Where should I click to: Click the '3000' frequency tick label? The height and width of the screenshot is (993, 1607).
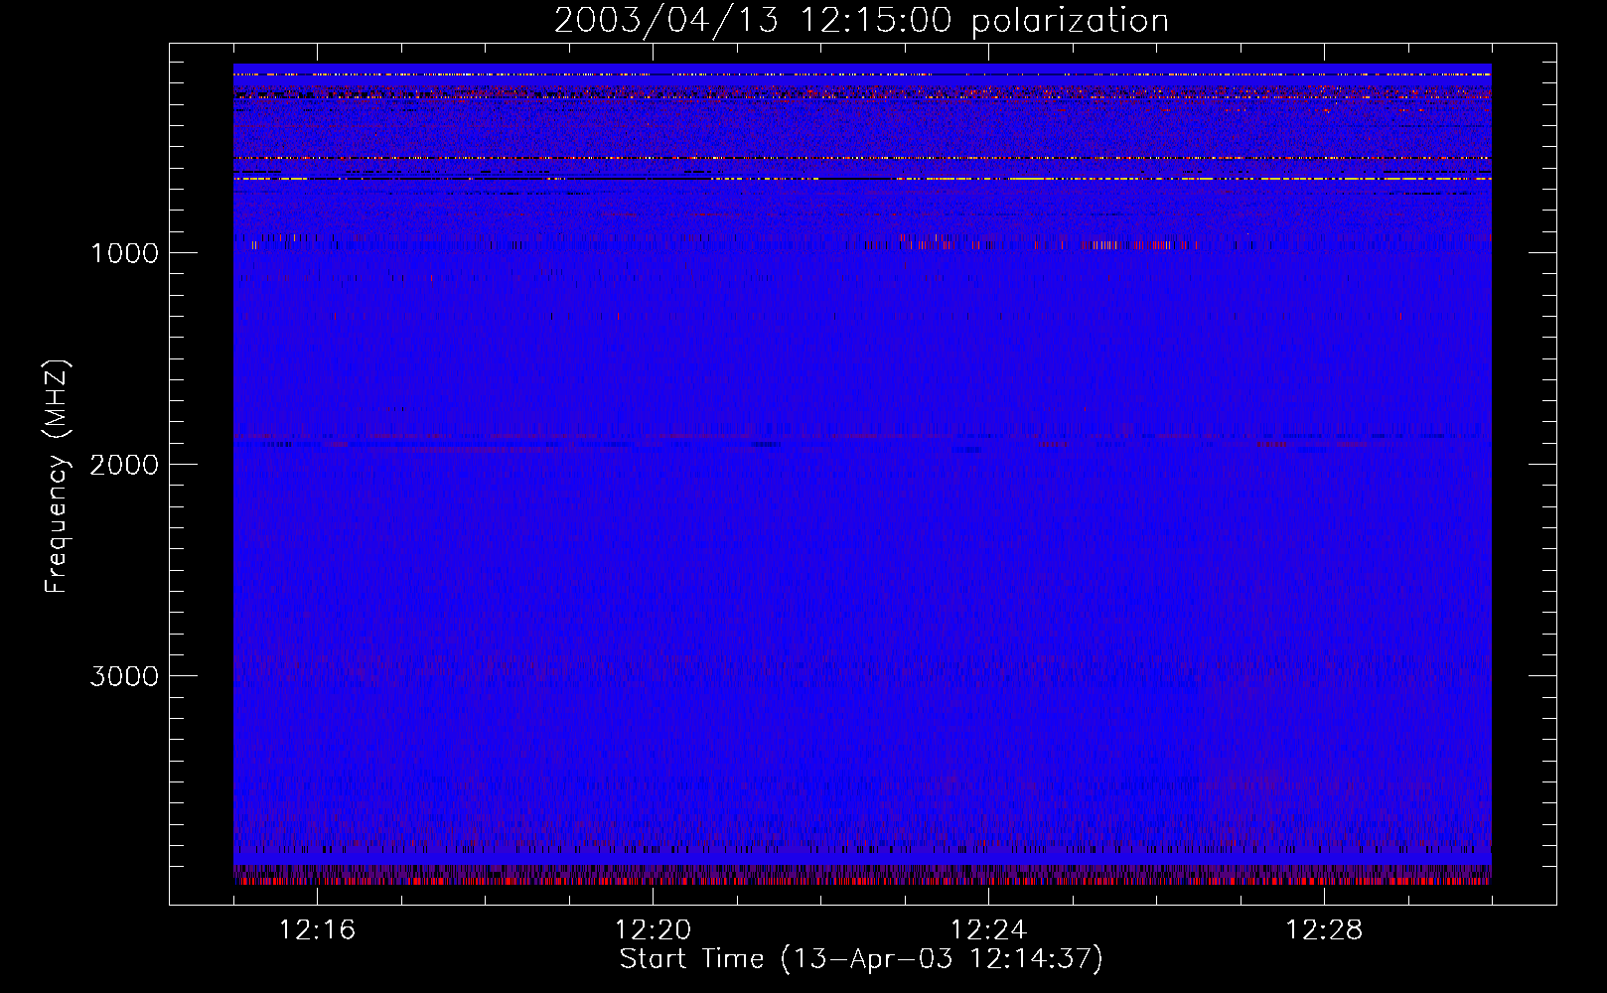click(x=124, y=676)
